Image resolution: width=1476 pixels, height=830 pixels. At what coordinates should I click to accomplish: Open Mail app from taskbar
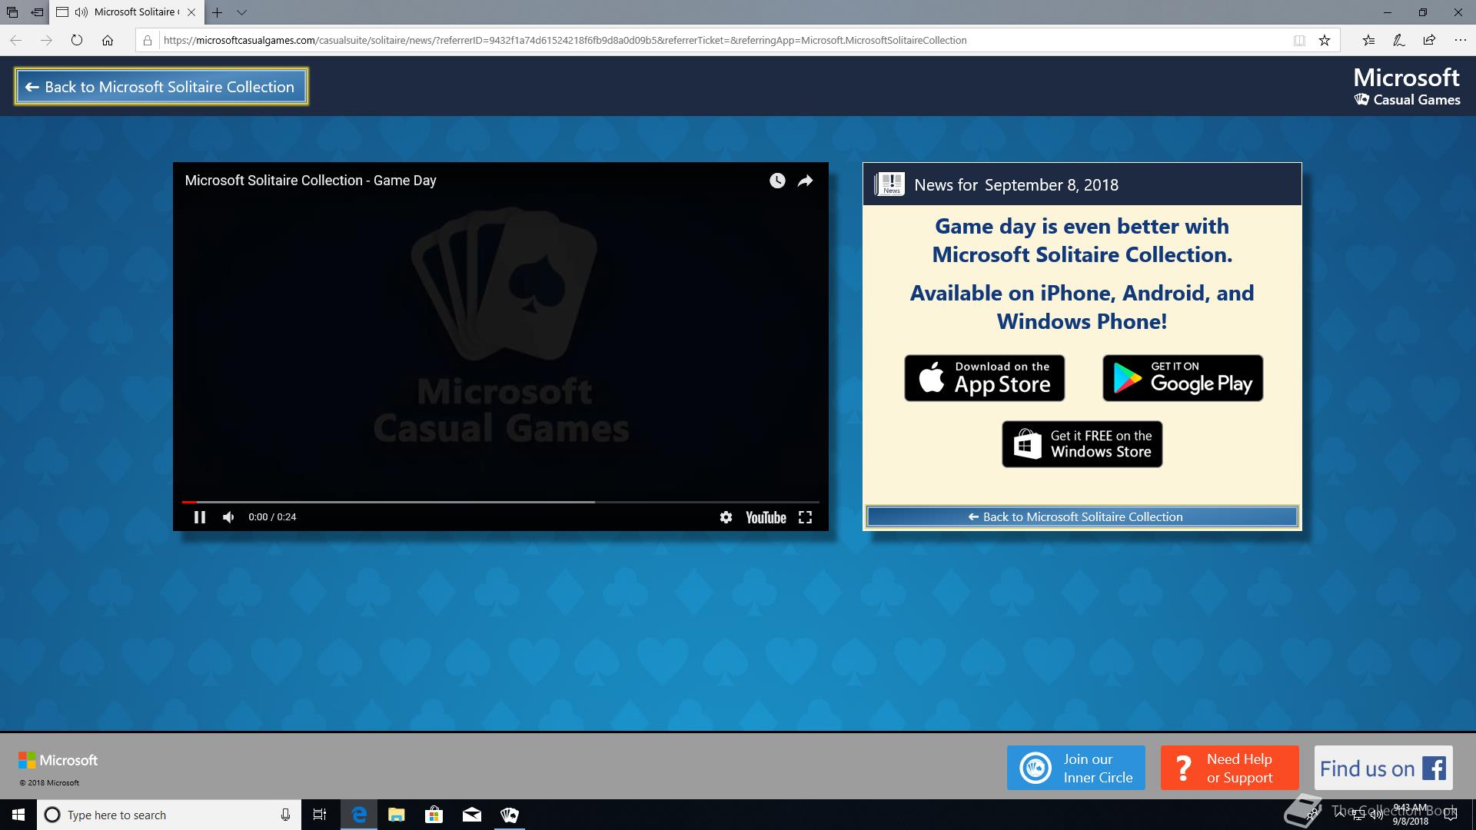[472, 815]
